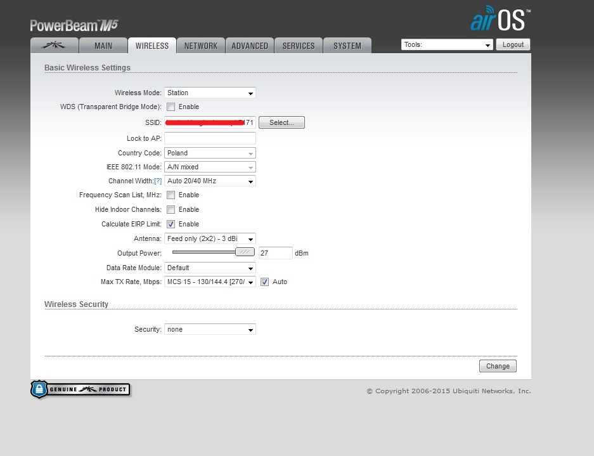594x456 pixels.
Task: Open the Channel Width dropdown
Action: pos(210,181)
